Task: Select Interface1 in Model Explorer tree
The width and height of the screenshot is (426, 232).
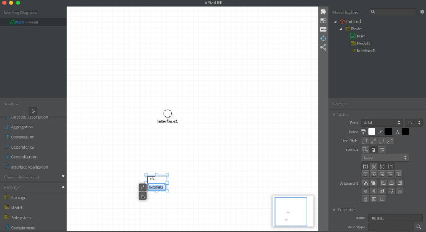Action: pos(364,51)
